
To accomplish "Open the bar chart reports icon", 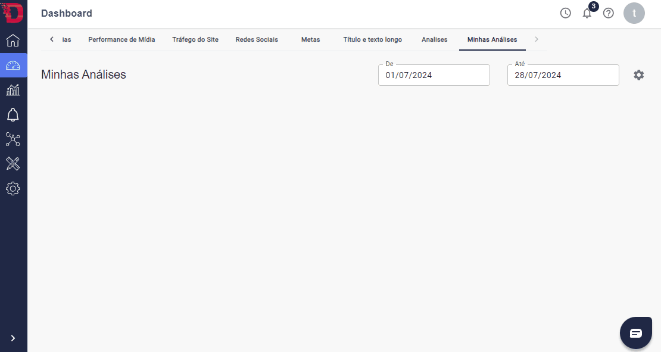I will [x=13, y=90].
